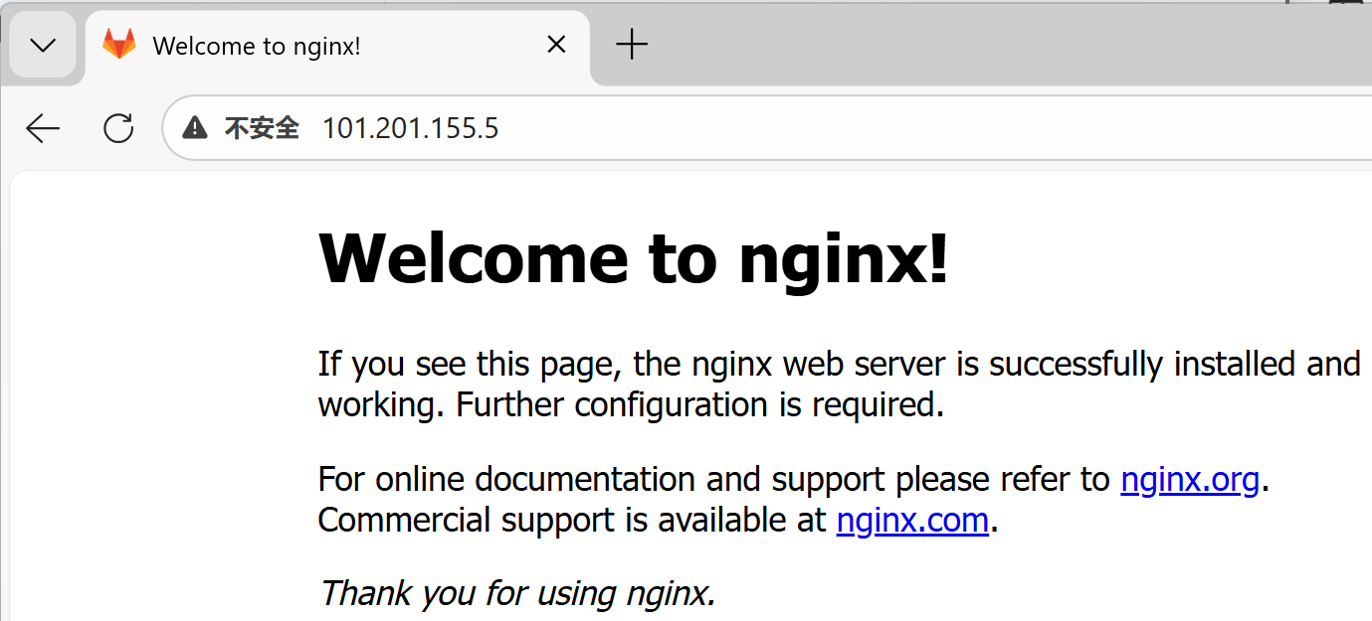
Task: Open a new tab with the plus button
Action: (x=632, y=45)
